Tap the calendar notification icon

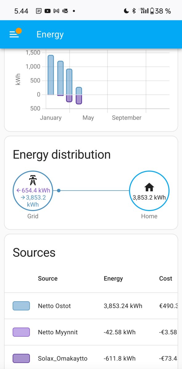(39, 11)
